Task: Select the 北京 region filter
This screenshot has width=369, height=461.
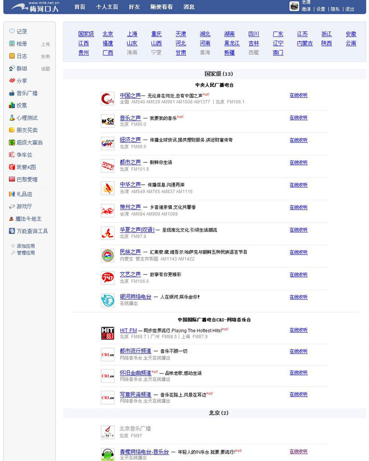Action: tap(107, 34)
